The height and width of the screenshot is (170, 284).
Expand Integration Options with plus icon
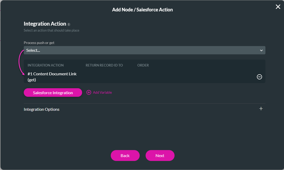click(x=261, y=109)
